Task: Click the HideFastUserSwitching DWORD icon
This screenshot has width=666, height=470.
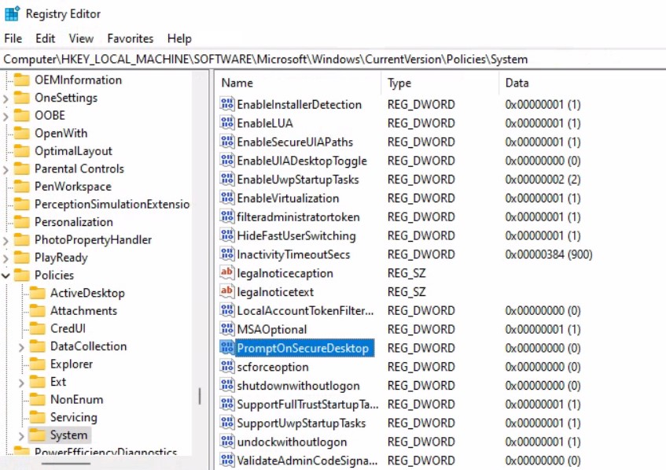Action: 227,235
